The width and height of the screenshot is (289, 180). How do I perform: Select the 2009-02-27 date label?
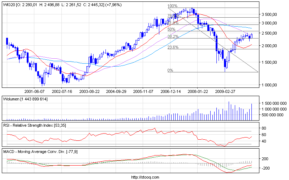[x=225, y=91]
